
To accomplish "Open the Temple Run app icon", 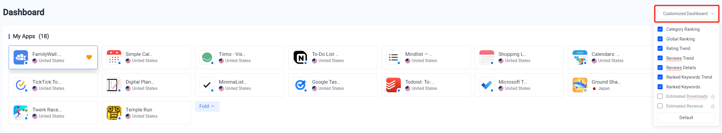I will 114,113.
